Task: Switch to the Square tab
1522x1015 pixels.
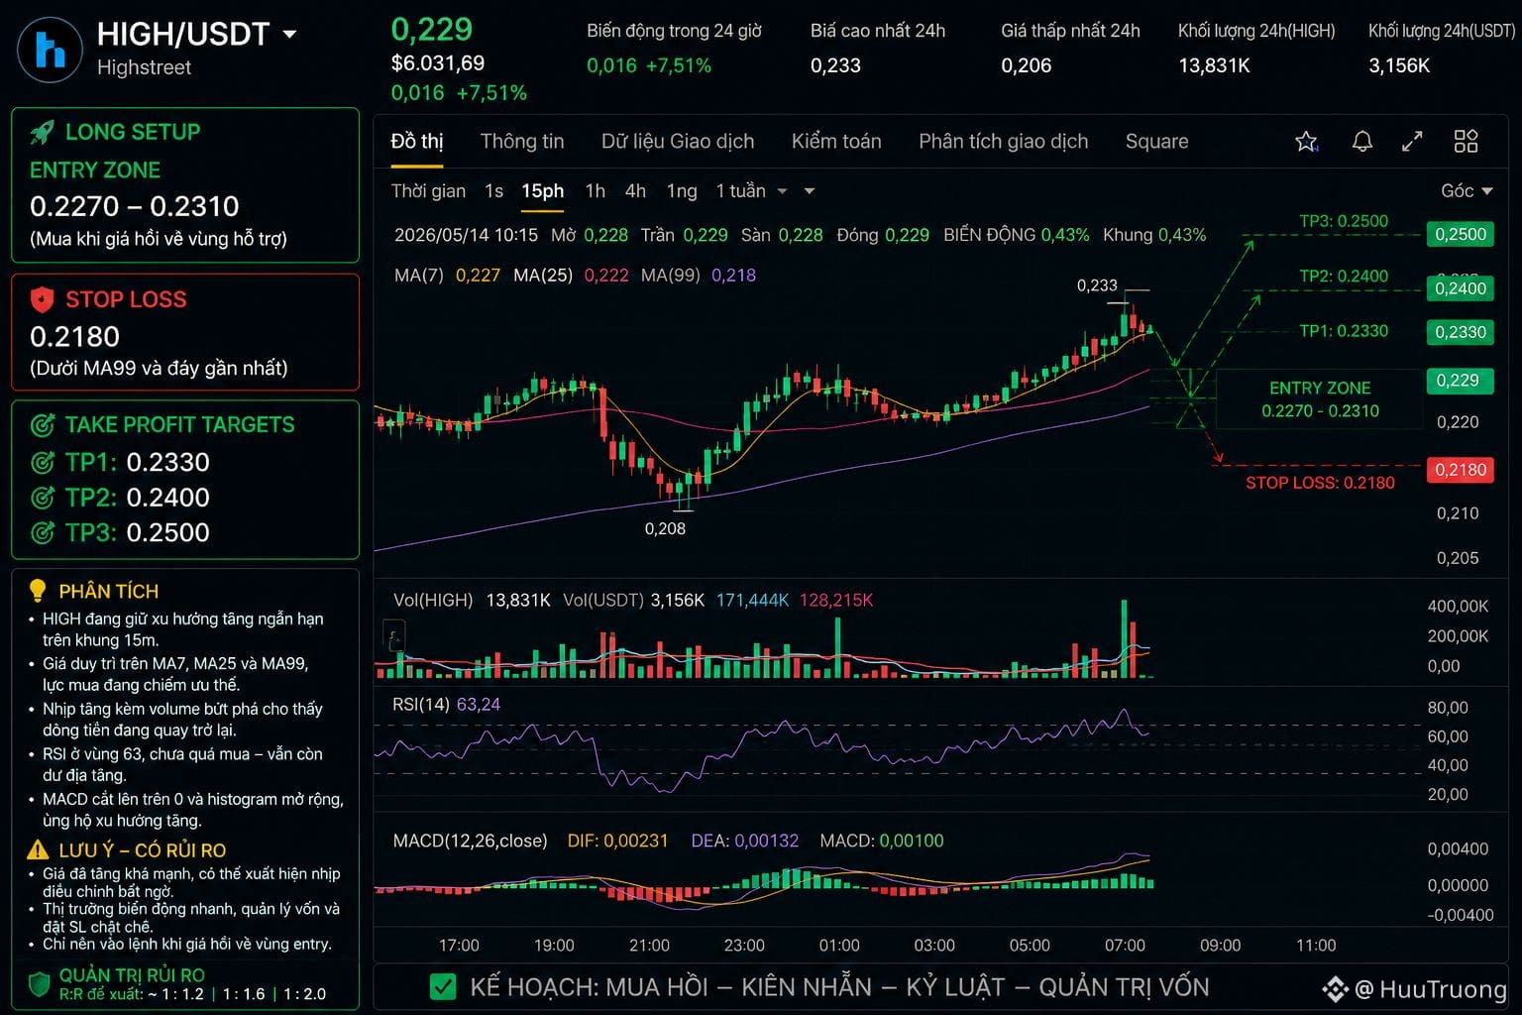Action: (x=1156, y=142)
